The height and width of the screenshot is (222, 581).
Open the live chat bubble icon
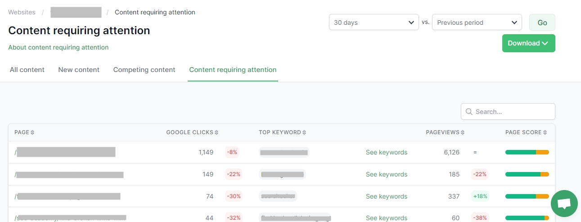coord(564,204)
